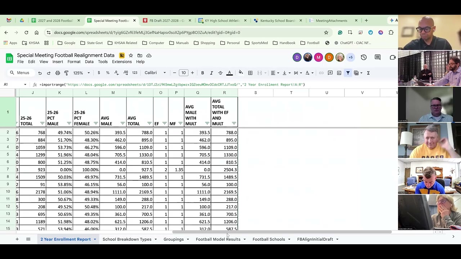This screenshot has height=259, width=461.
Task: Reload the page in browser
Action: 26,32
